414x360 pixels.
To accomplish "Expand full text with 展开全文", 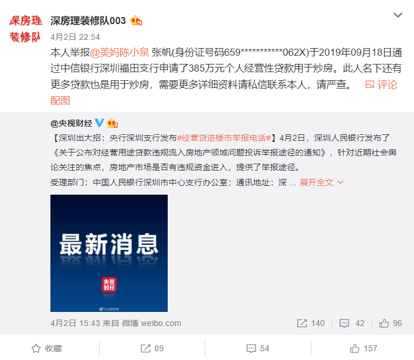I will [321, 182].
